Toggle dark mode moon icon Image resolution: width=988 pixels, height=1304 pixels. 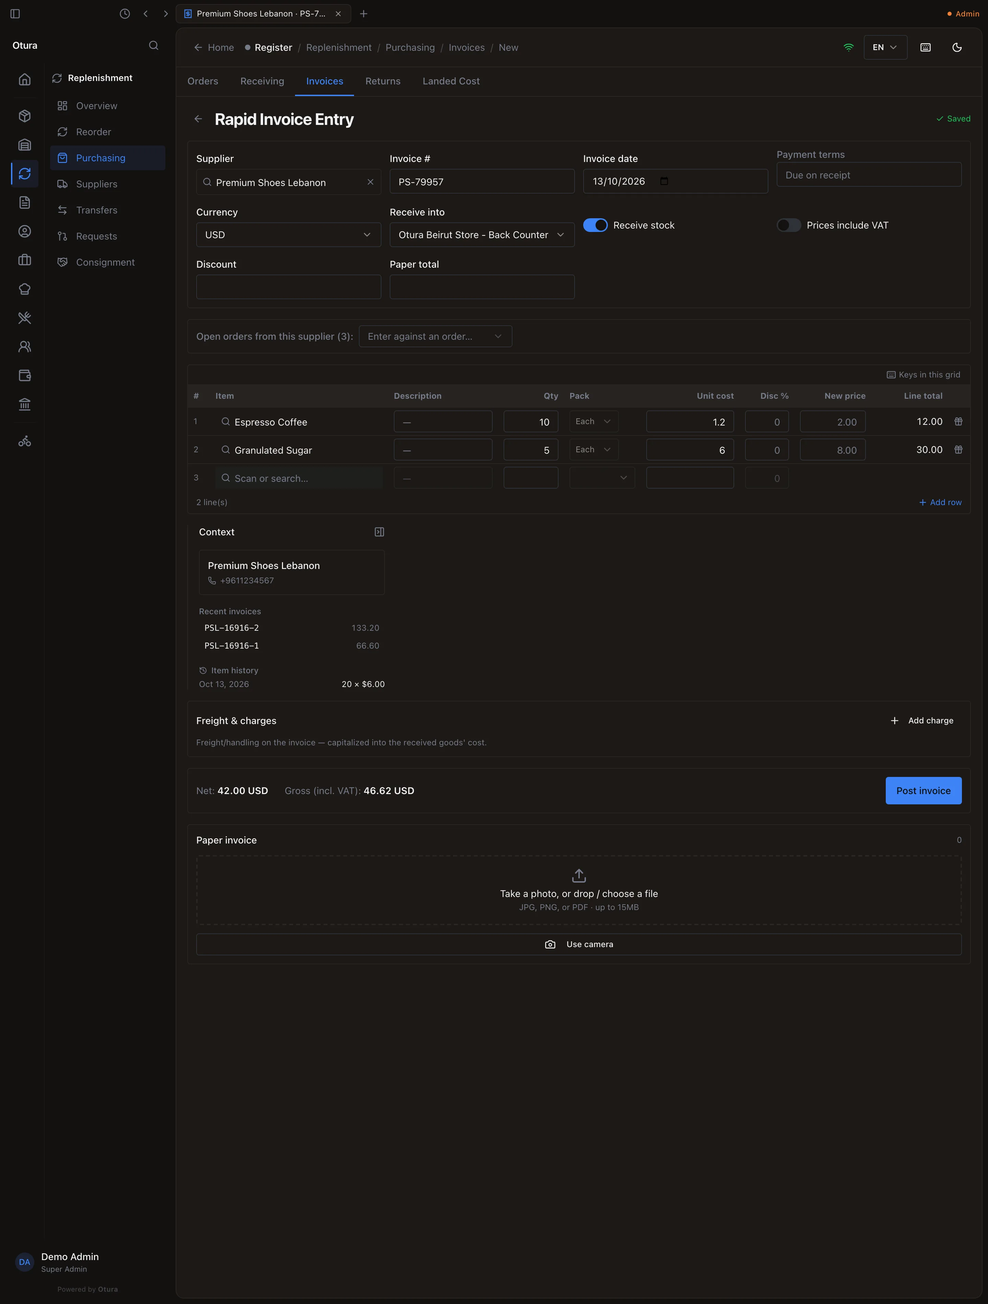(x=957, y=47)
